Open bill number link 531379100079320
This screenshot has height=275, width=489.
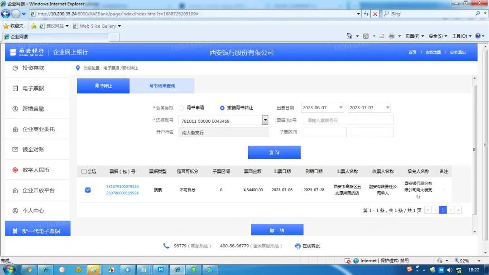(x=122, y=190)
